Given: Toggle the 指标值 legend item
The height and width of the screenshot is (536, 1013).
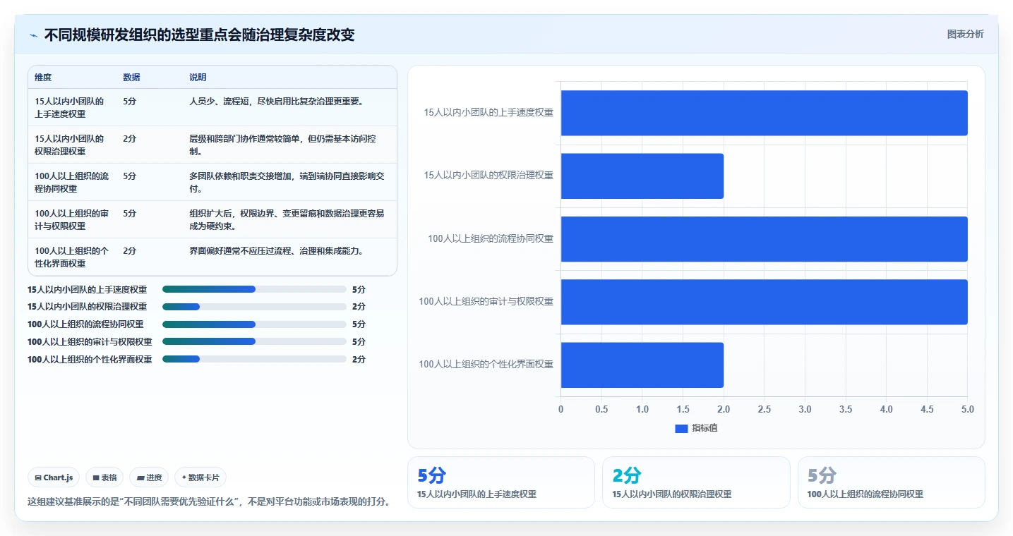Looking at the screenshot, I should pyautogui.click(x=696, y=428).
